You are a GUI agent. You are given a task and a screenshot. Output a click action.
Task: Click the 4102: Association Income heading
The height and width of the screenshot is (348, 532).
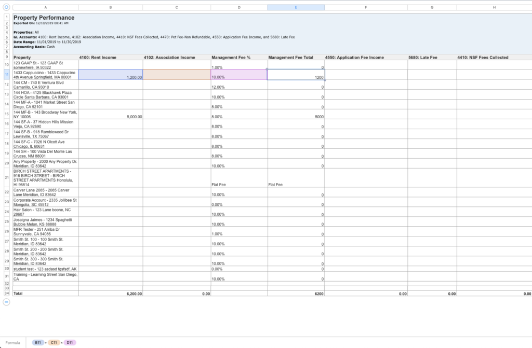pos(177,57)
